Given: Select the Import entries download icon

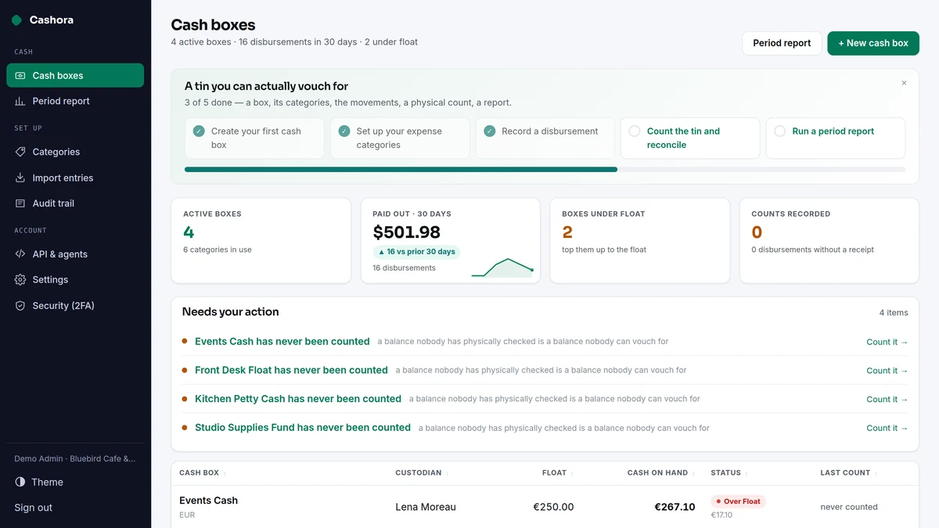Looking at the screenshot, I should point(20,178).
